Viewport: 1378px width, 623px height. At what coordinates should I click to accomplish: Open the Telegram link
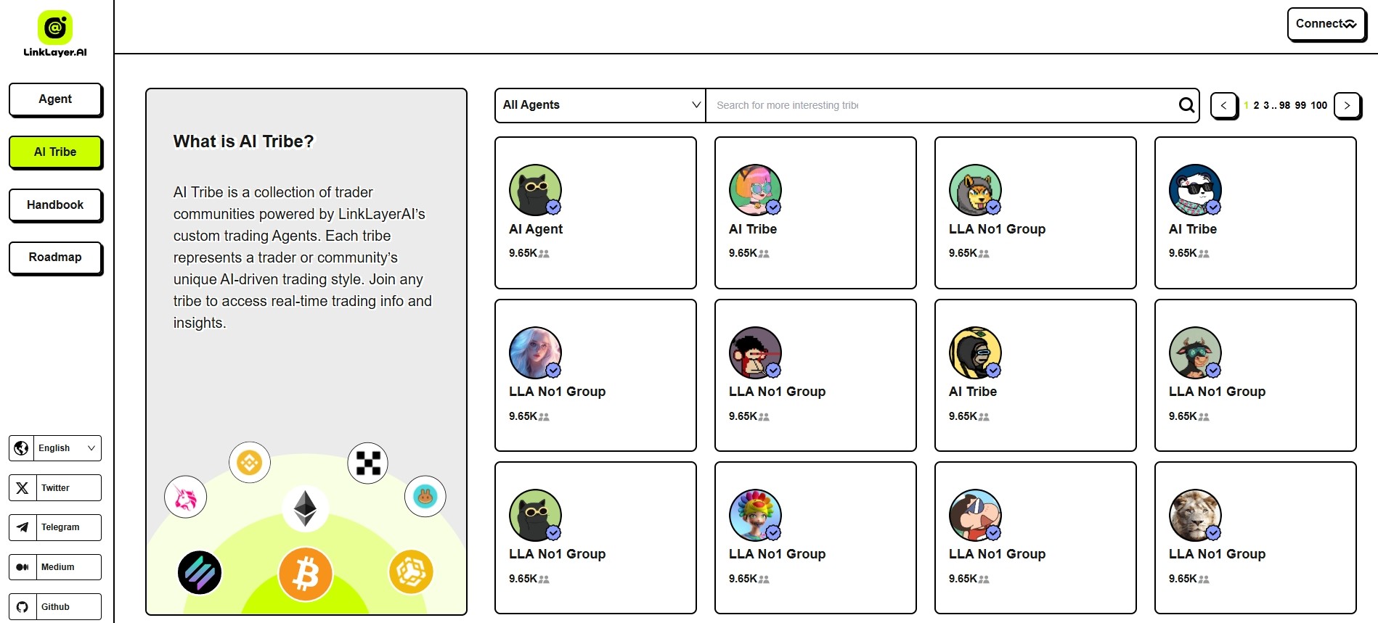pos(55,527)
